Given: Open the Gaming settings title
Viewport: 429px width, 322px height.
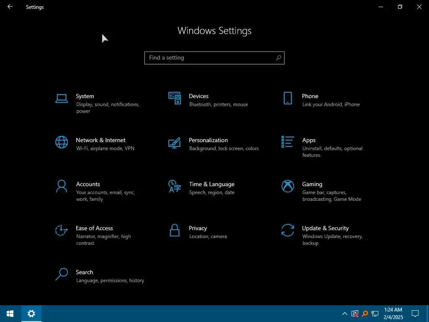Looking at the screenshot, I should coord(312,184).
